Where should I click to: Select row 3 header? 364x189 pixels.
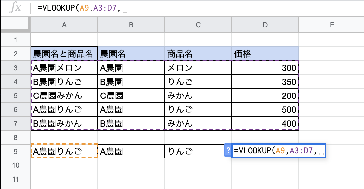click(16, 68)
